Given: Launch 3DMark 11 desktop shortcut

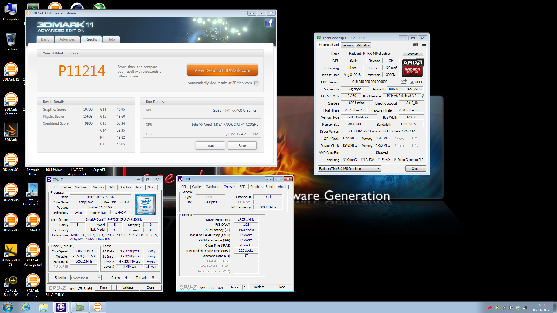Looking at the screenshot, I should point(11,72).
